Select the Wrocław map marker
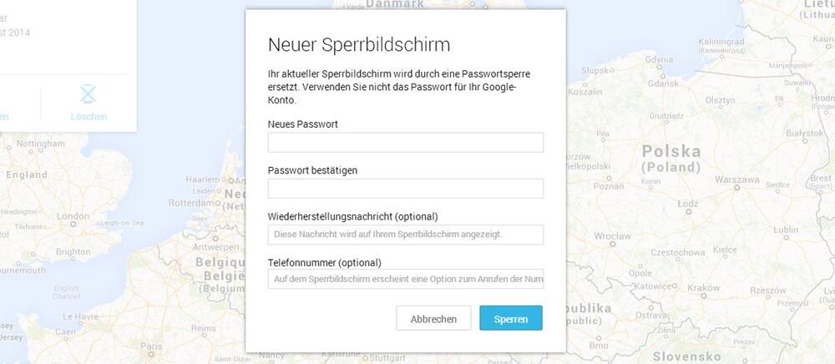This screenshot has width=835, height=364. click(612, 245)
